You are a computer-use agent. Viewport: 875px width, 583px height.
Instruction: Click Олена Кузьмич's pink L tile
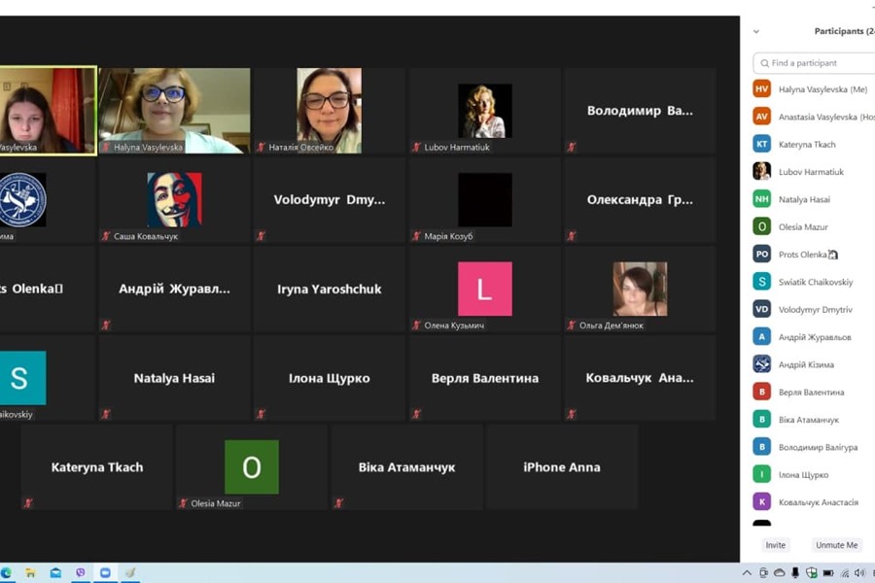(x=484, y=289)
